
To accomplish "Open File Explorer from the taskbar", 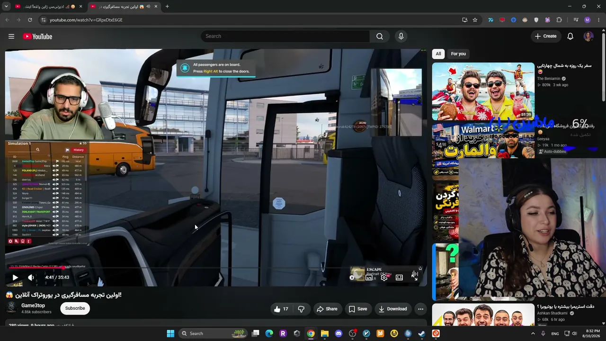I will point(325,333).
